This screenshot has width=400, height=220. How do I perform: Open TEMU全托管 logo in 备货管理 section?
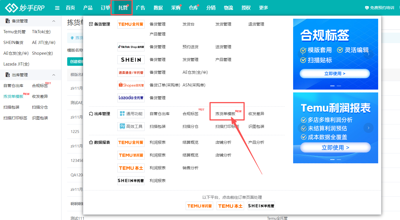point(131,24)
